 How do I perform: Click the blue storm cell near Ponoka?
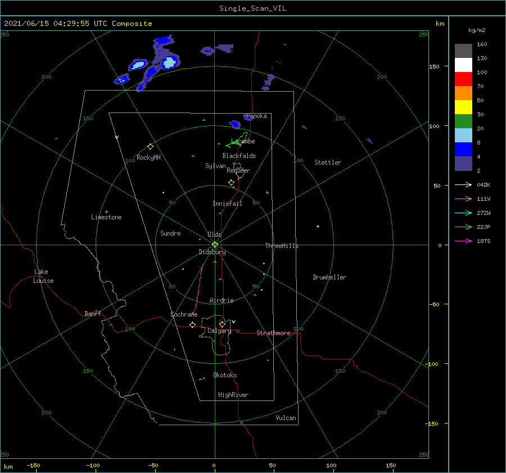235,124
